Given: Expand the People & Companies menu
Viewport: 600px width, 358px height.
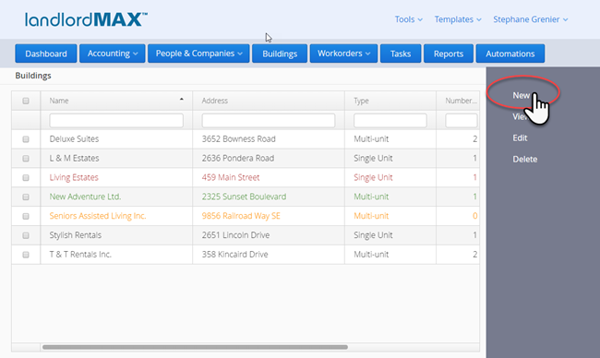Looking at the screenshot, I should 198,54.
